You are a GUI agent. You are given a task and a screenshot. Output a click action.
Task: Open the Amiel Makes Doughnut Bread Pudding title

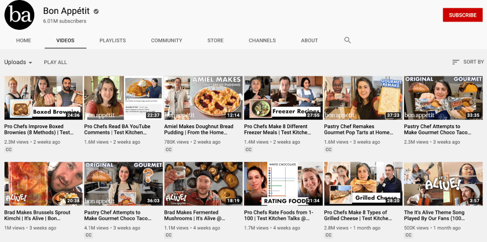click(x=203, y=130)
